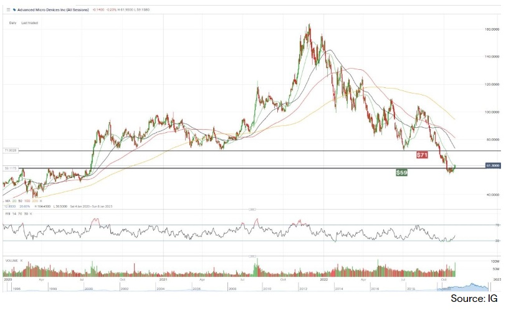Click the RSI 70 level axis label
Screen dimensions: 506x310
click(x=498, y=225)
